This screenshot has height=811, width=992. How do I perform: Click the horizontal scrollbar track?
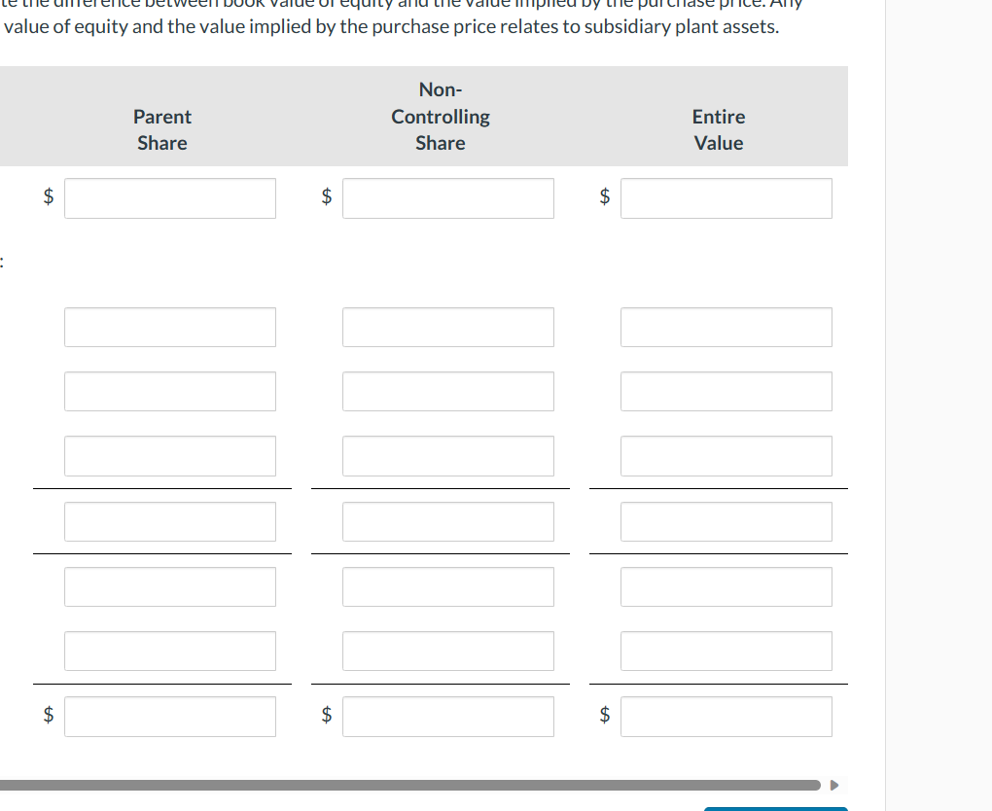pos(408,785)
